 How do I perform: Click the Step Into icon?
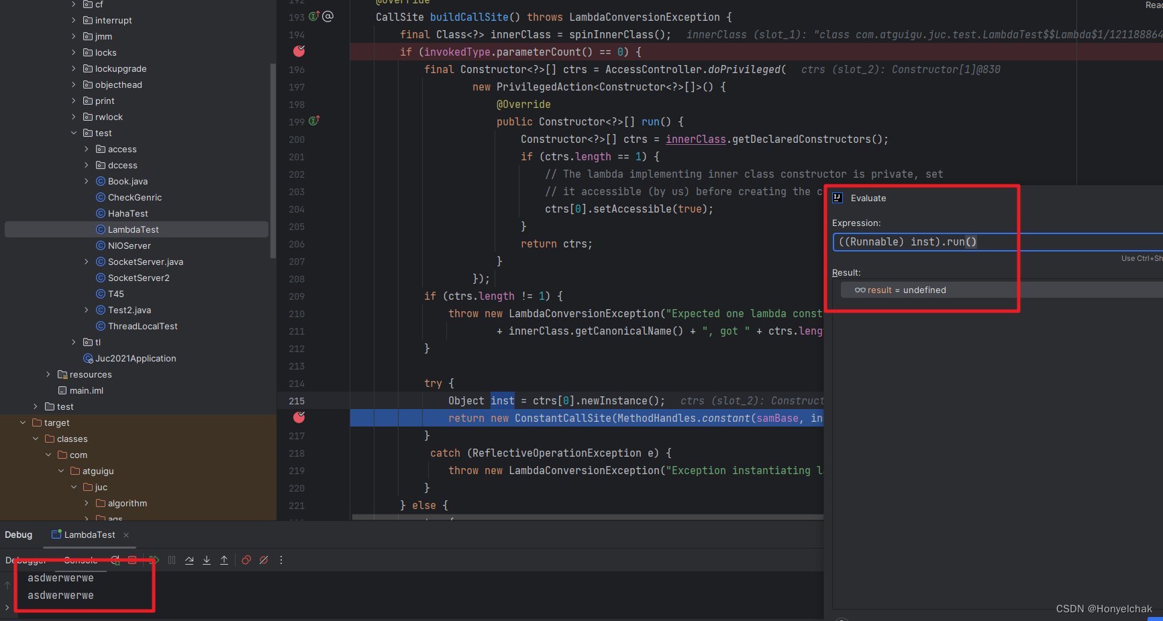[207, 560]
